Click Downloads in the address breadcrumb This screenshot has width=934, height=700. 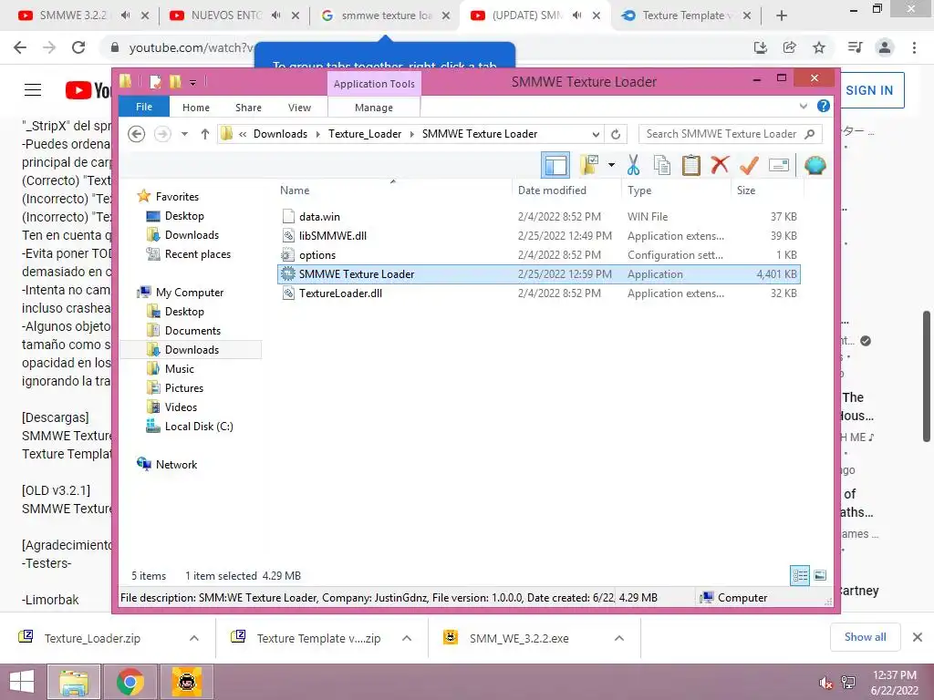click(280, 134)
